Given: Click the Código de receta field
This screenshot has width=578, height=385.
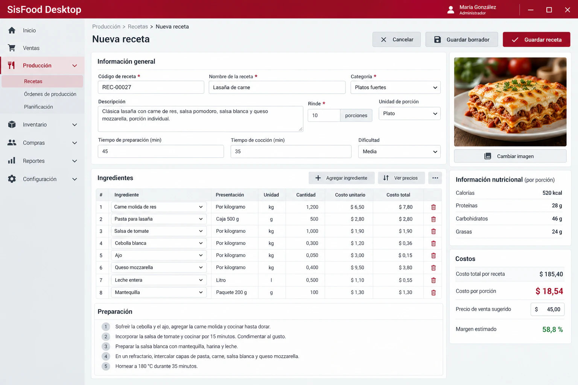Looking at the screenshot, I should (151, 87).
